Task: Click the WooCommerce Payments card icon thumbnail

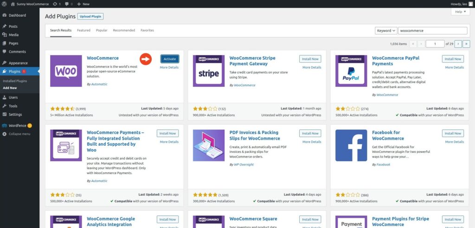Action: pos(66,146)
